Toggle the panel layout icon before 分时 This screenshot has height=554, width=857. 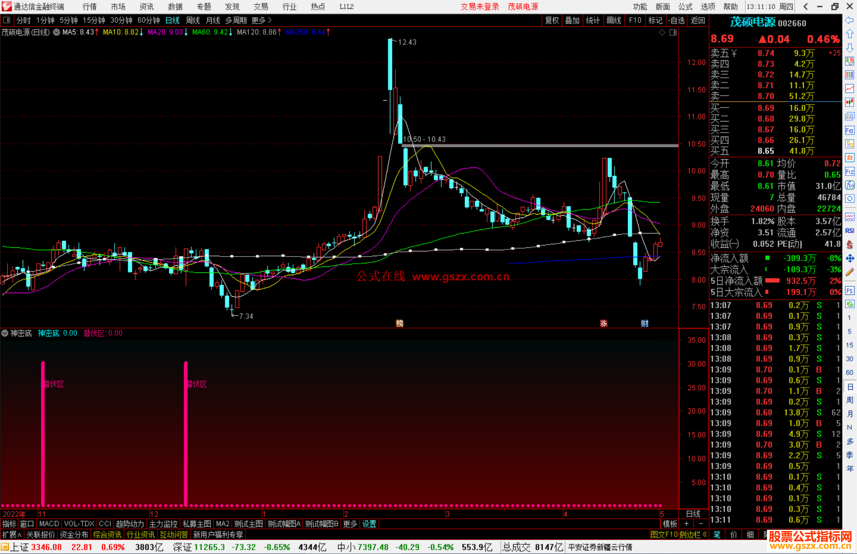[6, 20]
